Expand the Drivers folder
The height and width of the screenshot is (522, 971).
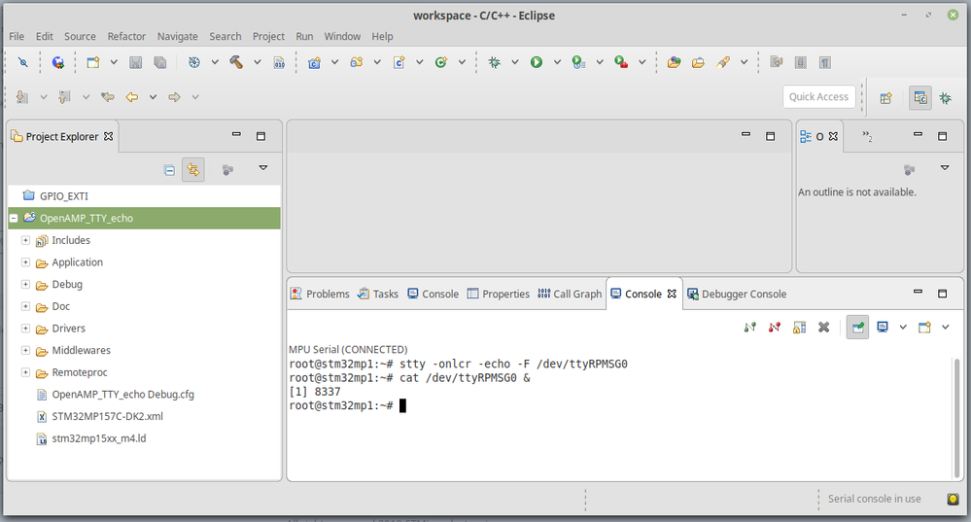[25, 329]
